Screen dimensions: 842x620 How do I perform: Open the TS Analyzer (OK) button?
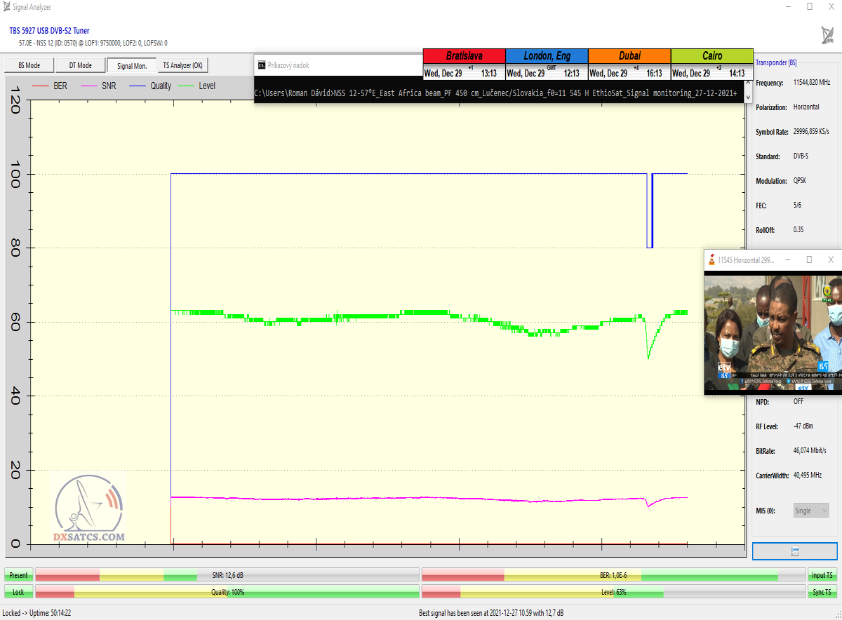[182, 65]
